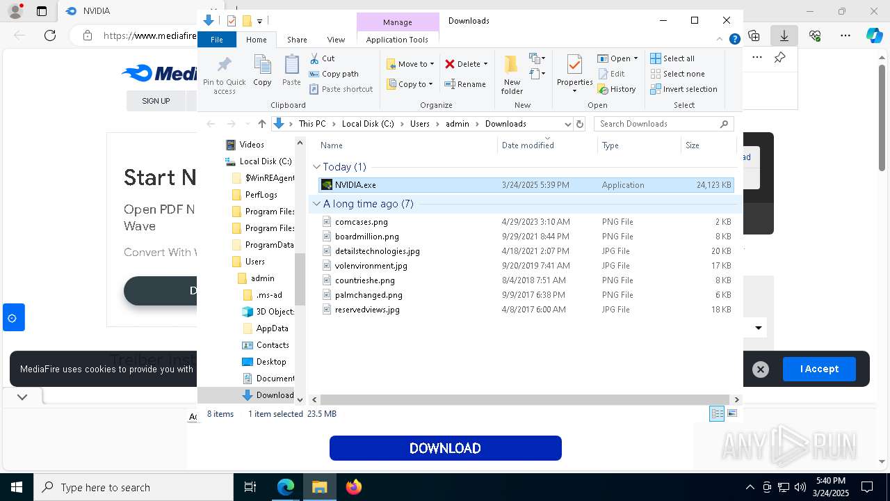890x501 pixels.
Task: Go up one folder level
Action: (x=261, y=124)
